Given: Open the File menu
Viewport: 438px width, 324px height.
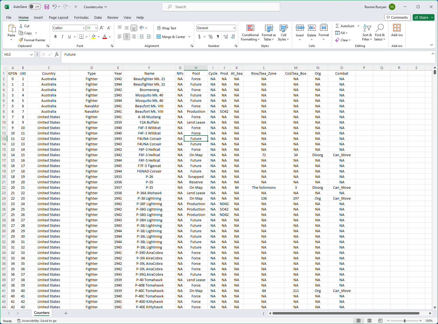Looking at the screenshot, I should [9, 17].
